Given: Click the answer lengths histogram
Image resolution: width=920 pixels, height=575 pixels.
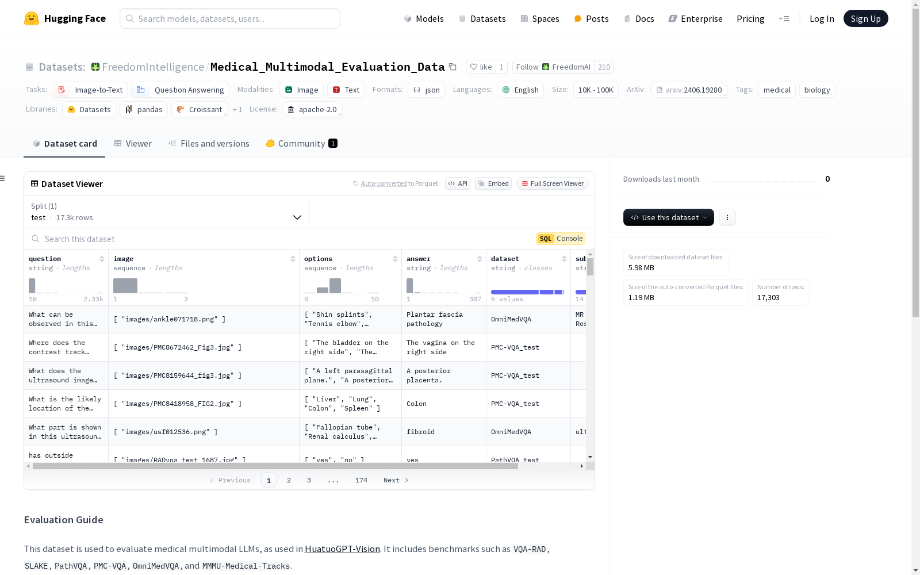Looking at the screenshot, I should 444,286.
